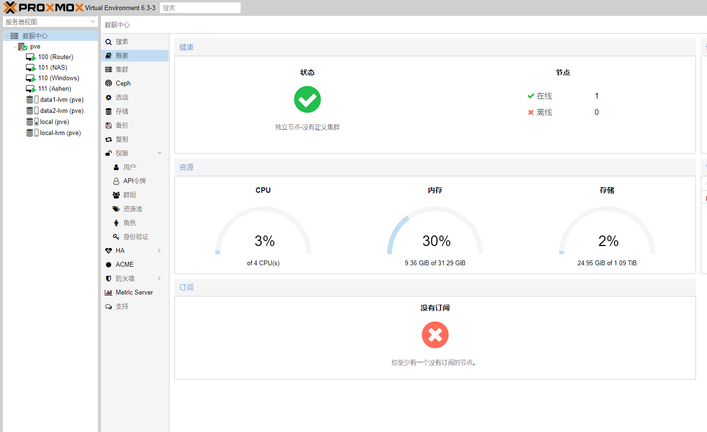The width and height of the screenshot is (707, 432).
Task: Click the 健康 panel header
Action: [x=435, y=47]
